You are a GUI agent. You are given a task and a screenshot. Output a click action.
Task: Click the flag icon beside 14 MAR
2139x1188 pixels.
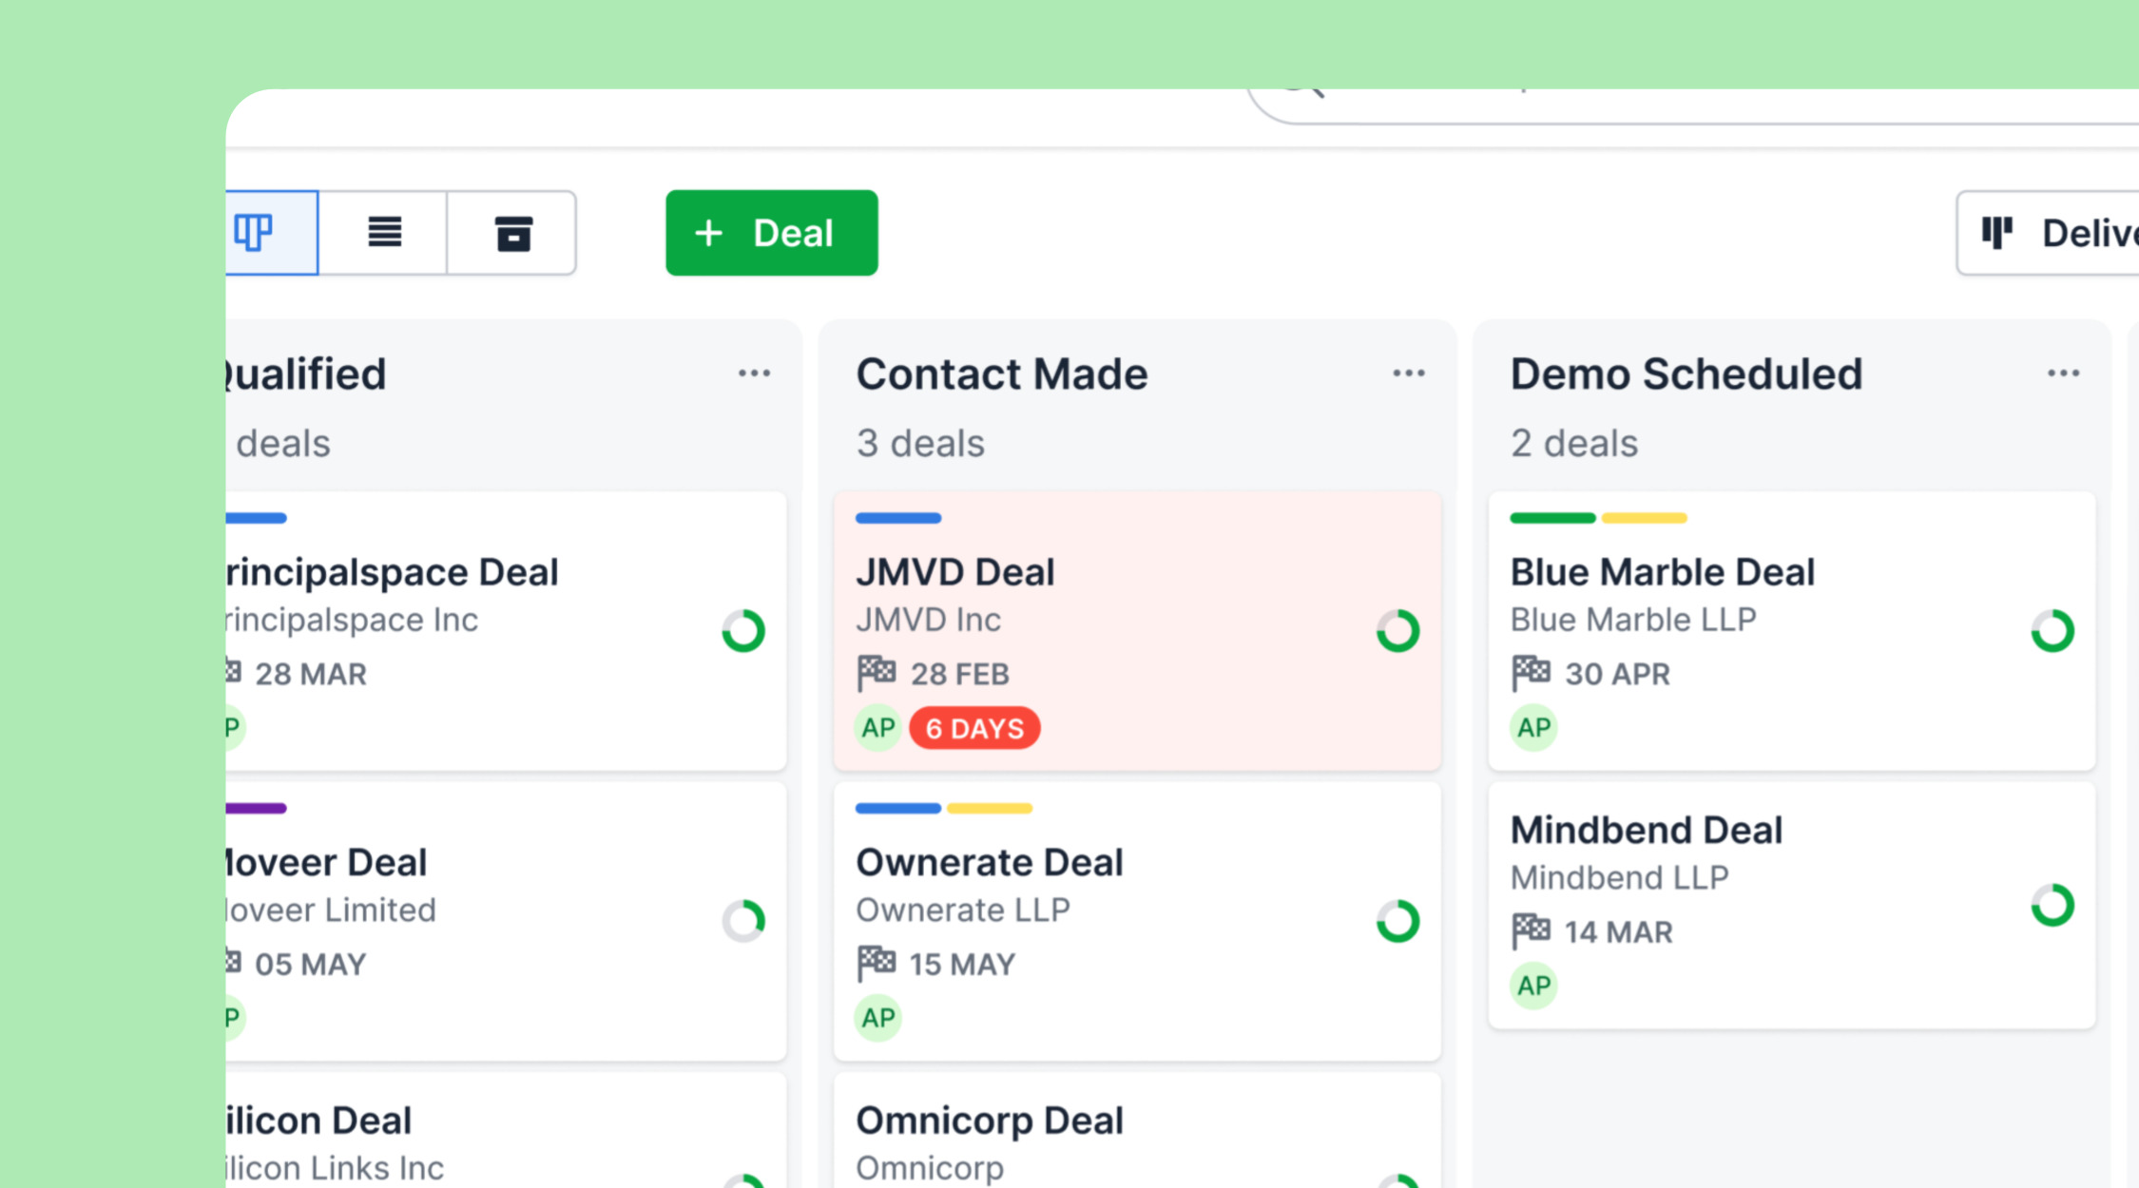[x=1531, y=931]
